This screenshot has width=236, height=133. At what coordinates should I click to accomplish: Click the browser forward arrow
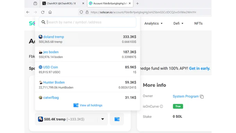[x=35, y=12]
